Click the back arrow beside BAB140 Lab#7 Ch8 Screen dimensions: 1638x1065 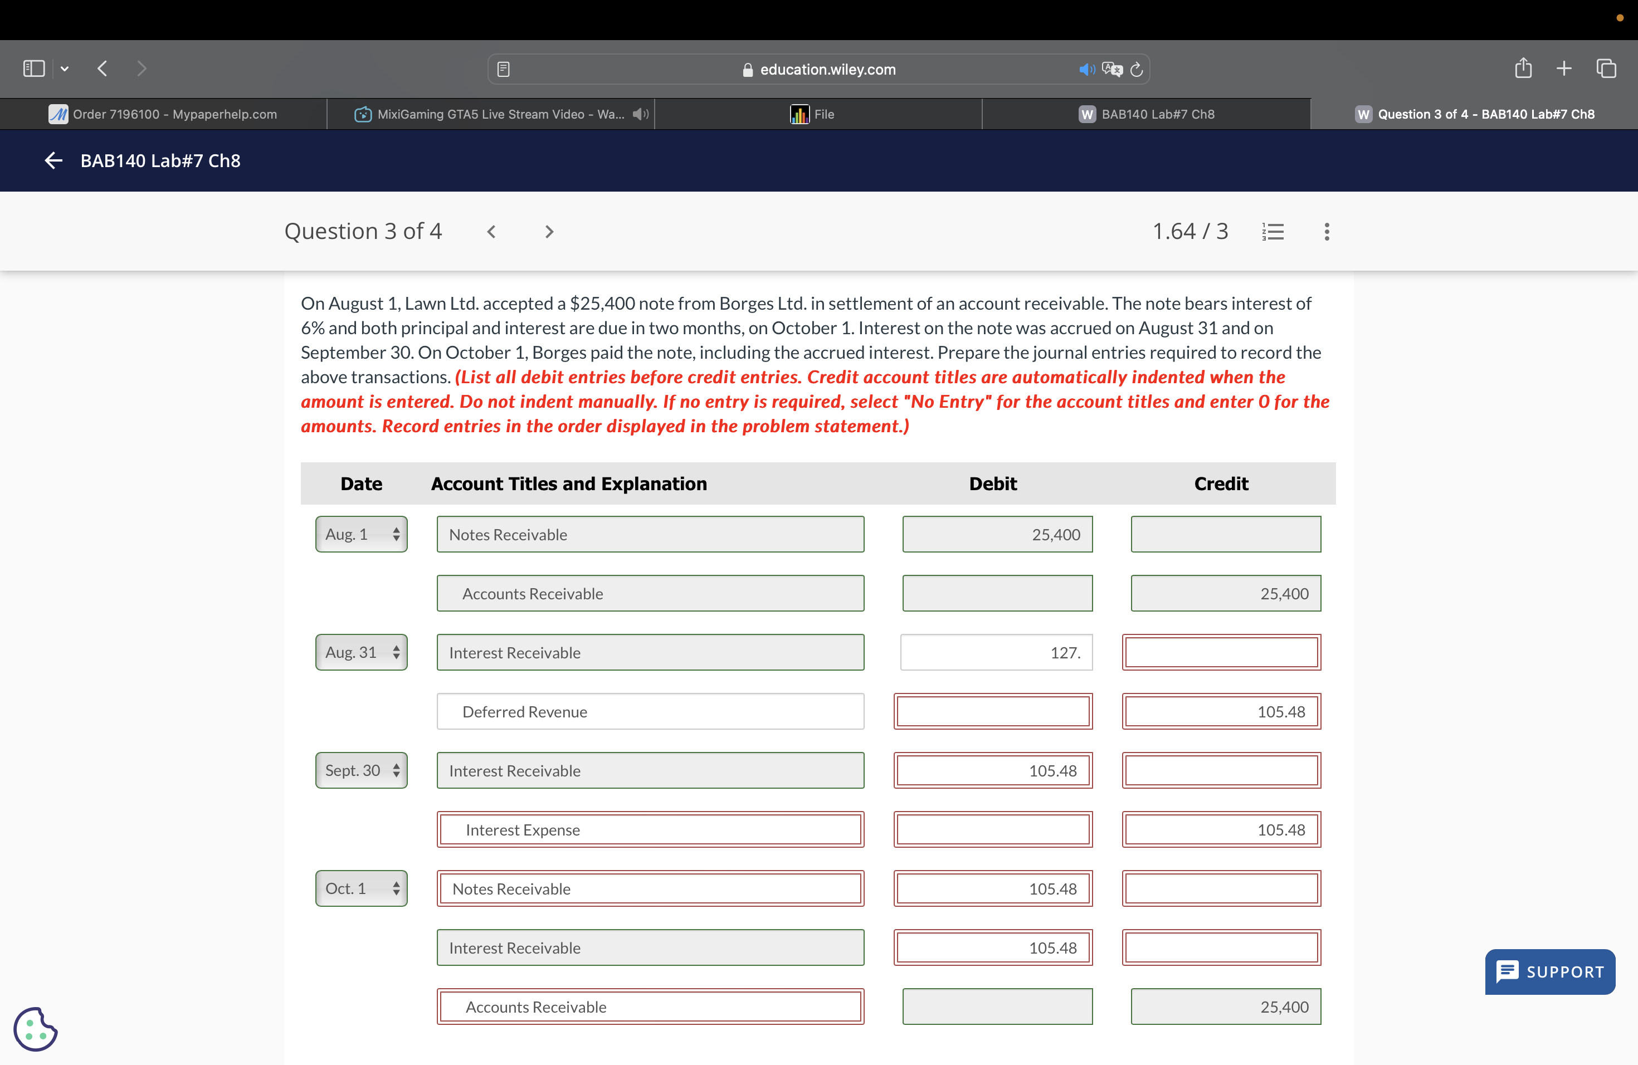tap(53, 160)
